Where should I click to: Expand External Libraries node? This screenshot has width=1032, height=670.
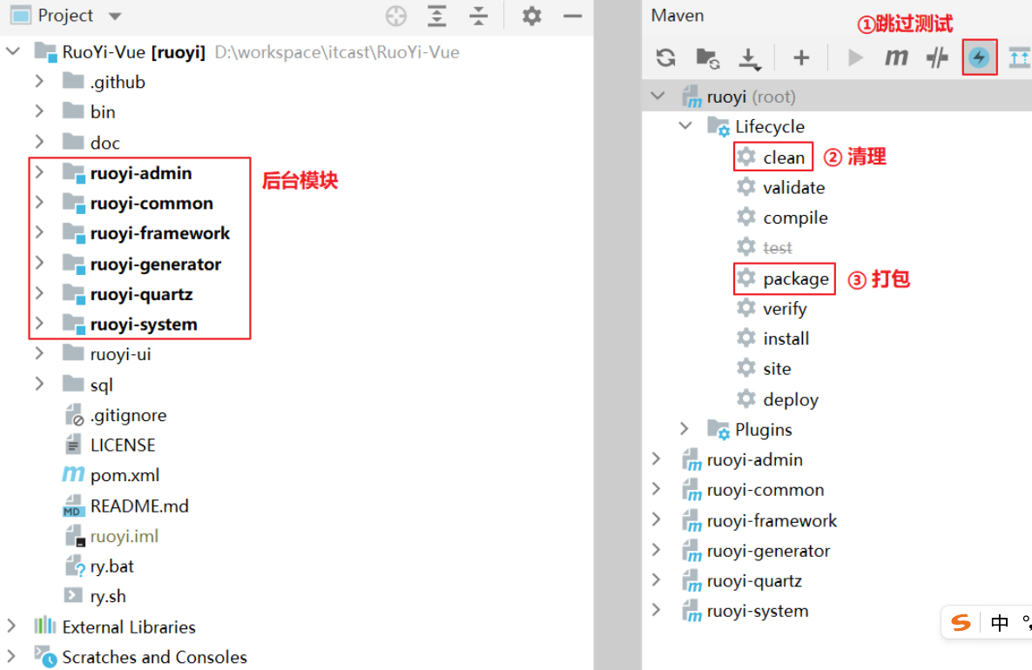tap(11, 626)
